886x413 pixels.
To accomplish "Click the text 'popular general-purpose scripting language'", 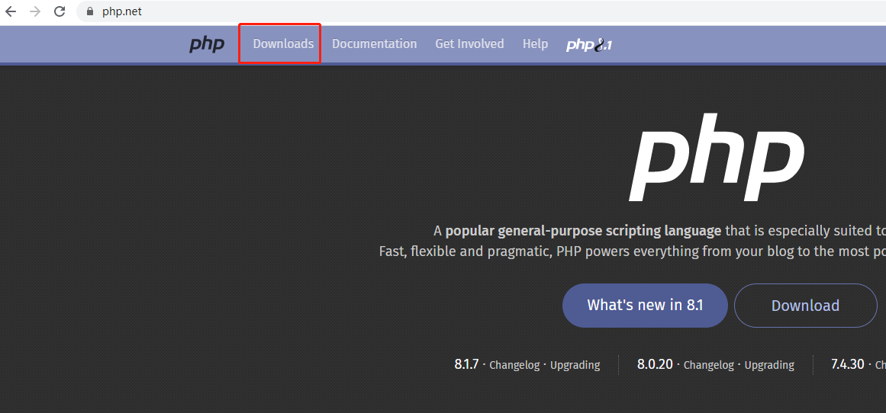I will tap(583, 231).
